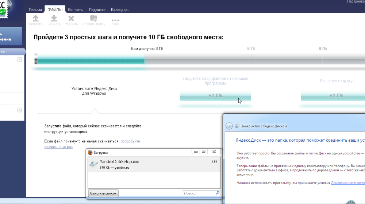
Task: Click the Яндекс mail logo stamp
Action: (x=4, y=9)
